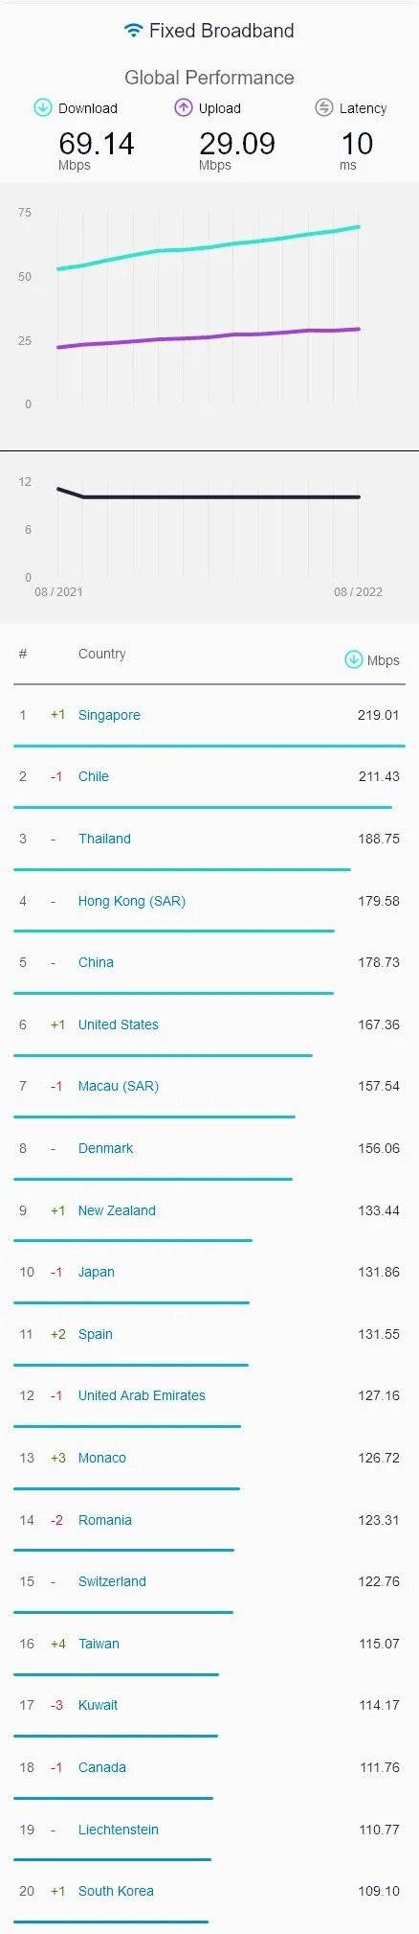Click the Liechtenstein country link

click(120, 1830)
